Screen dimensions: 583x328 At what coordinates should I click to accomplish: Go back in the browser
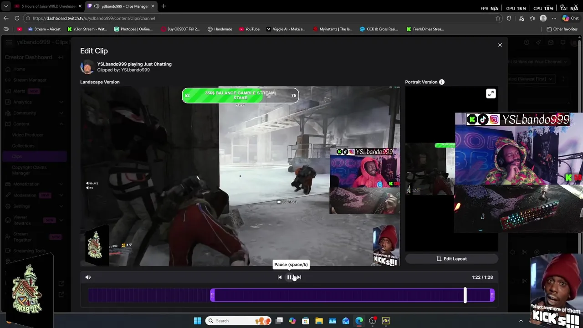pos(5,18)
